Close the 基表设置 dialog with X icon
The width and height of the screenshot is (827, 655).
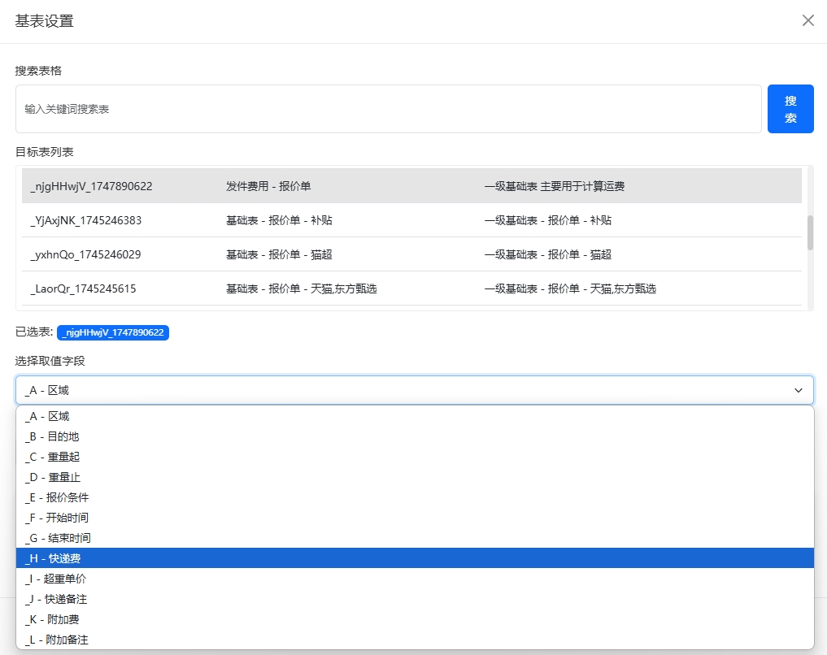pos(807,21)
